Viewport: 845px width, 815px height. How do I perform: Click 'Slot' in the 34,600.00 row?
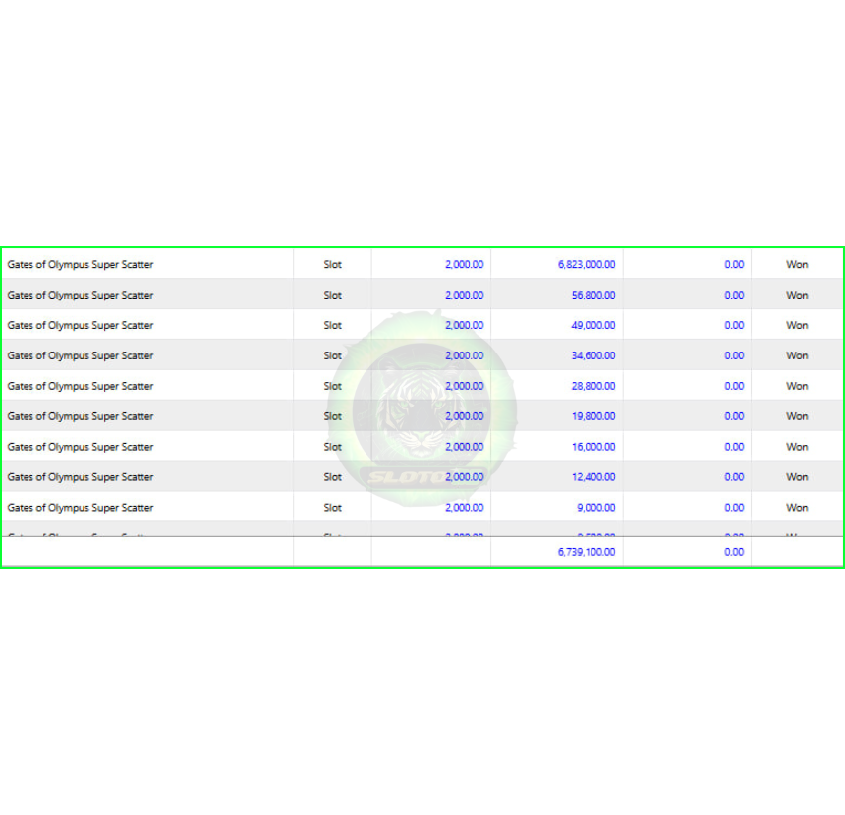click(332, 355)
